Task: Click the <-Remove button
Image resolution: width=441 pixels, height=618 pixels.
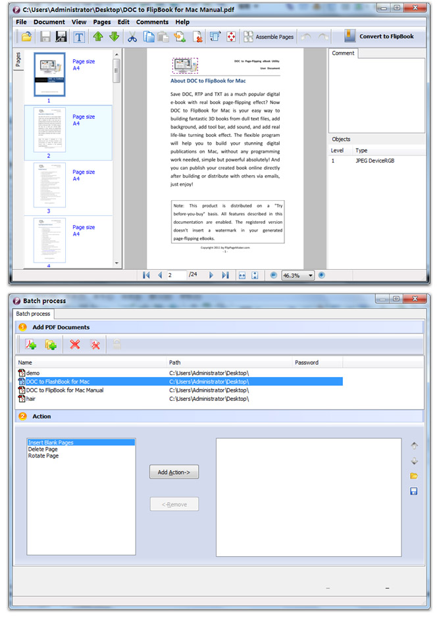Action: tap(174, 505)
